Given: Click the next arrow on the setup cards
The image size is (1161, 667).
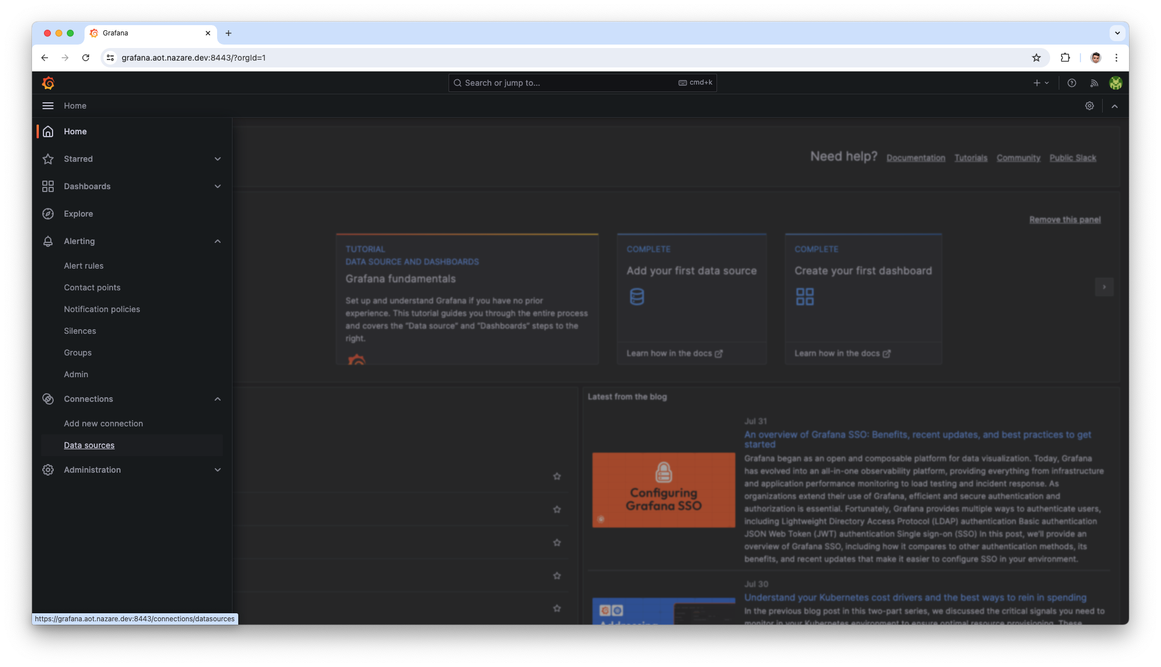Looking at the screenshot, I should (x=1104, y=287).
